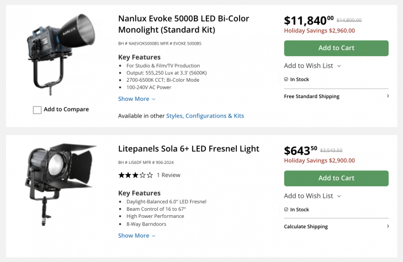Click the In Stock checkmark icon for Nanlux

[286, 79]
